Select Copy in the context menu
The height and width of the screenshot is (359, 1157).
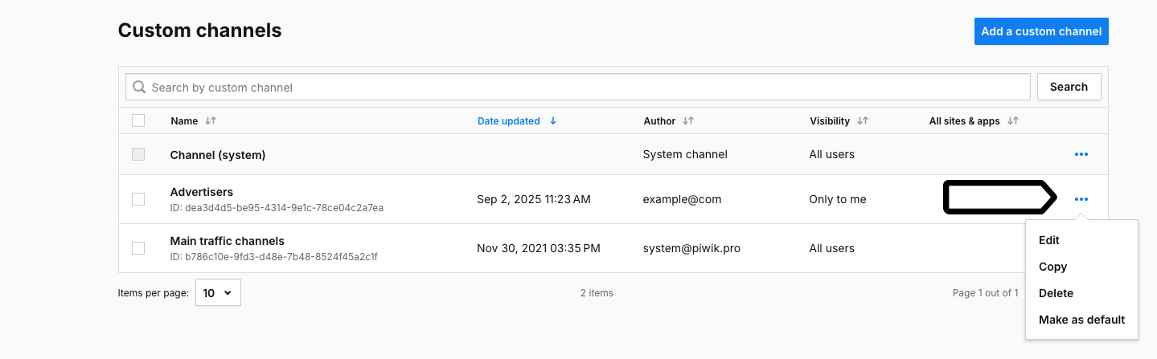click(x=1052, y=267)
